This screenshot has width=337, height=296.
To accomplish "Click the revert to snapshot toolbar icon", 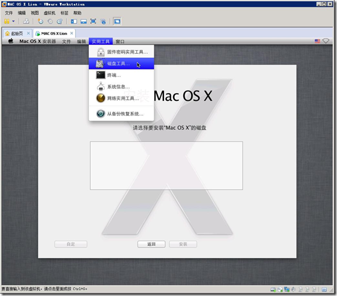I will click(50, 21).
